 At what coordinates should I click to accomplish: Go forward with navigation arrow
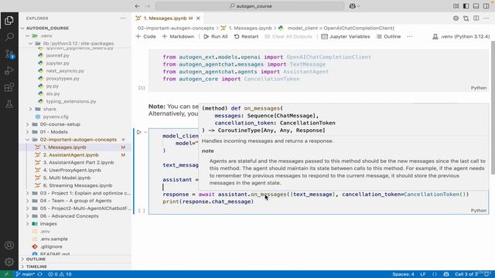(148, 6)
